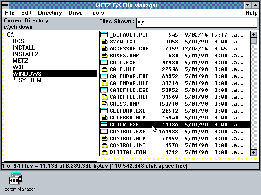Select the DOS directory
Screen dimensions: 261x195
click(x=18, y=41)
